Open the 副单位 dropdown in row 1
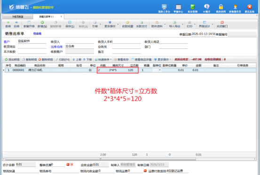Screen dimensions: 260x175 coord(160,70)
